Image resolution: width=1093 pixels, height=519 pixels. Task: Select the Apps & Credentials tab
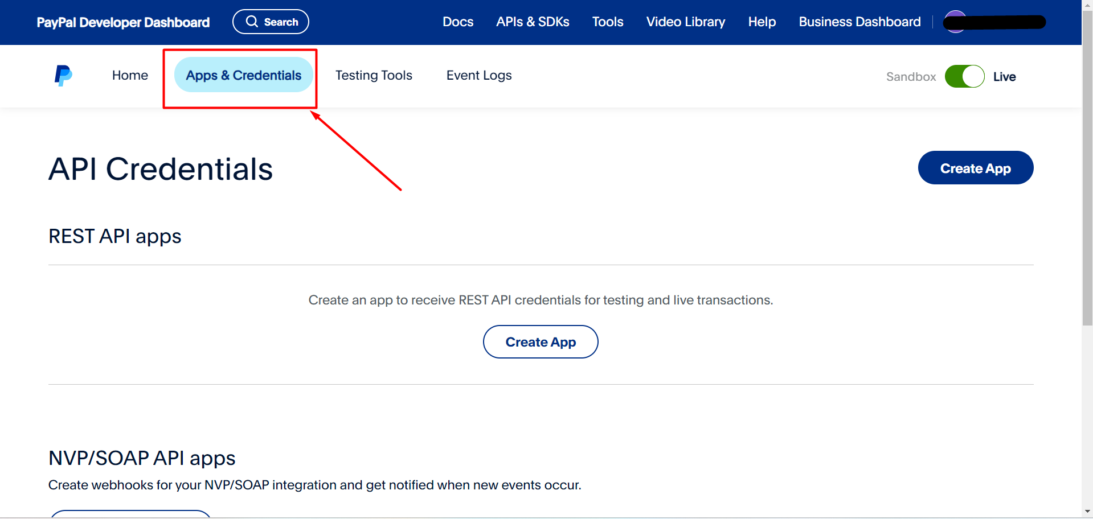243,75
